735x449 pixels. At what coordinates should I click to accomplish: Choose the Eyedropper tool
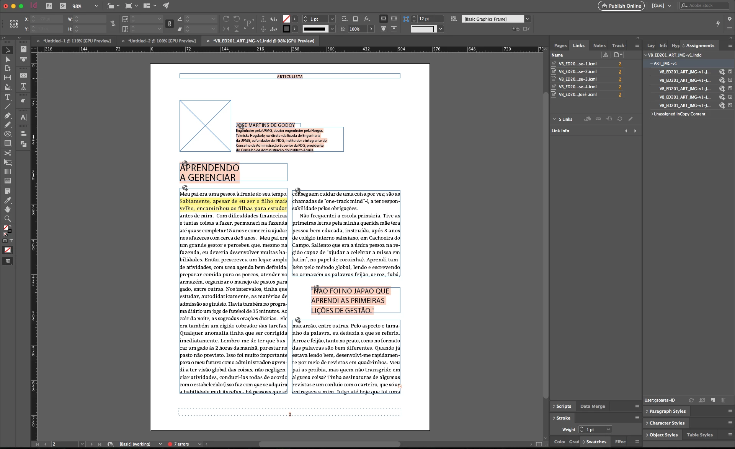pyautogui.click(x=7, y=200)
